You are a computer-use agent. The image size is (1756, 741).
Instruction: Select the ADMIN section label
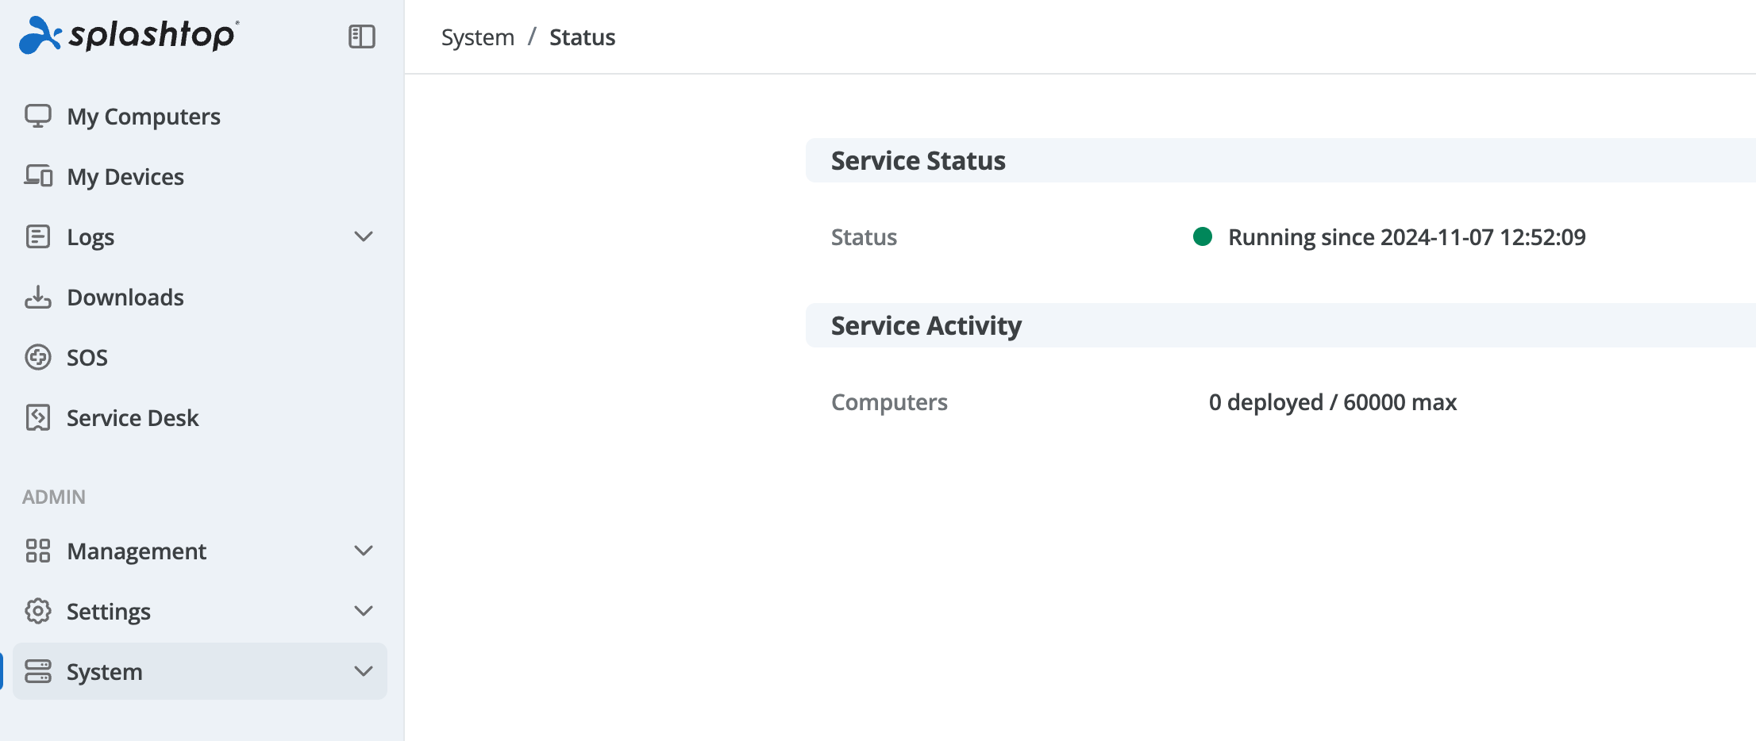click(x=52, y=497)
